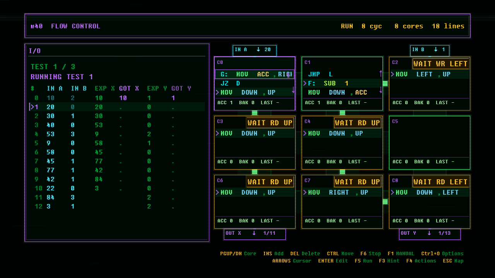Select MOV DOWN, UP line in C3
The image size is (495, 278).
(254, 133)
